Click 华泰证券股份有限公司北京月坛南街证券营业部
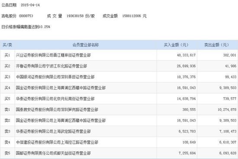This screenshot has height=159, width=238. tap(55, 99)
